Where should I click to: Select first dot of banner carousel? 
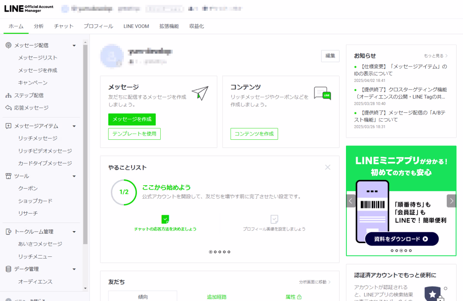coord(392,250)
